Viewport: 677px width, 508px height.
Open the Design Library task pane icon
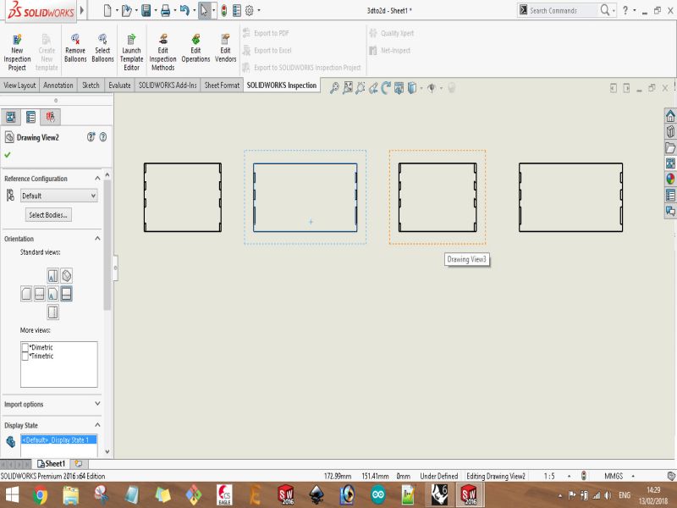click(670, 131)
